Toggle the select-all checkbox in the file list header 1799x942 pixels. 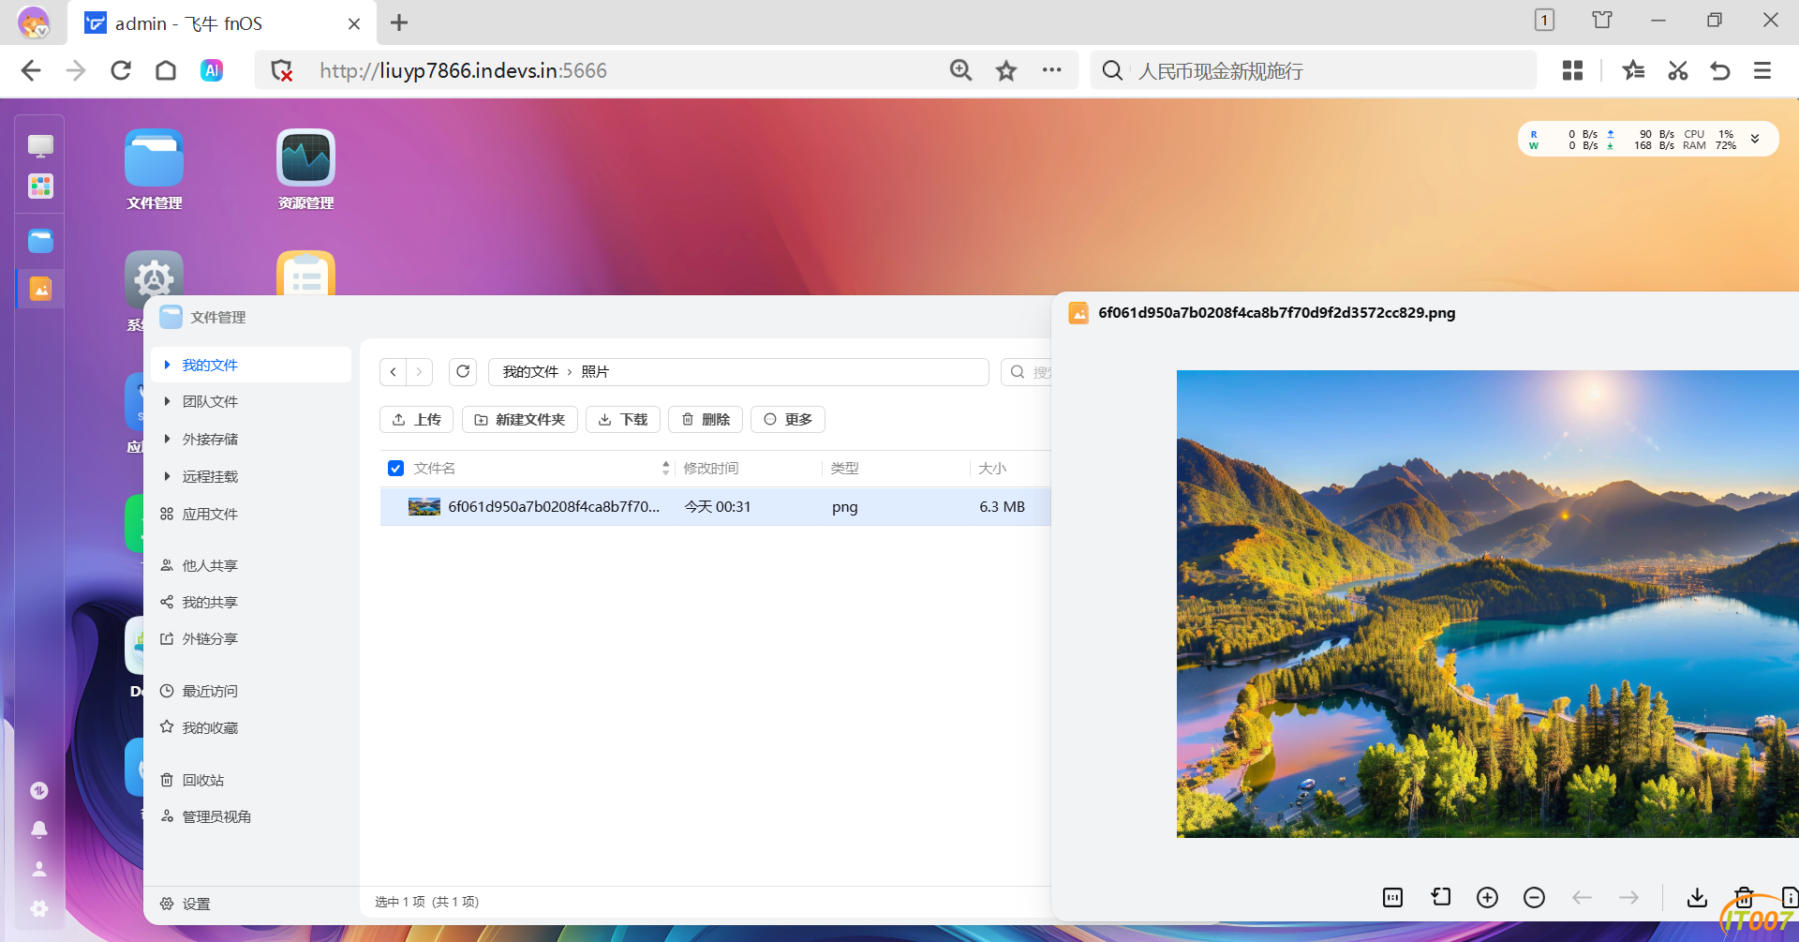tap(396, 469)
